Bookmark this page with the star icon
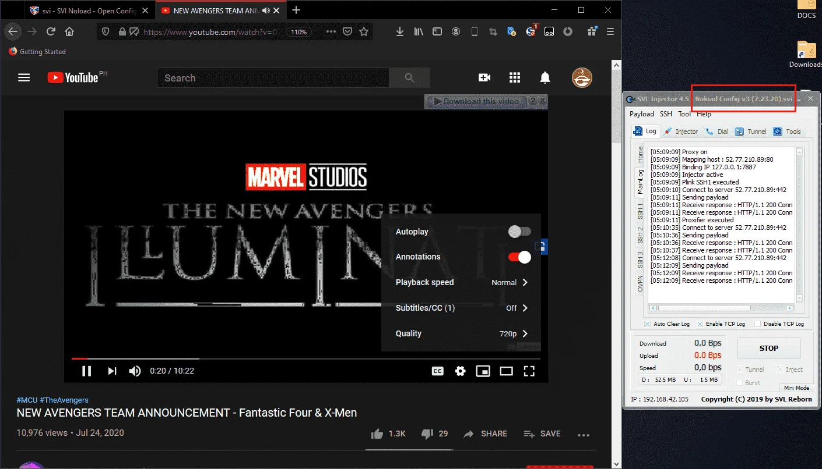The width and height of the screenshot is (822, 469). pyautogui.click(x=364, y=32)
